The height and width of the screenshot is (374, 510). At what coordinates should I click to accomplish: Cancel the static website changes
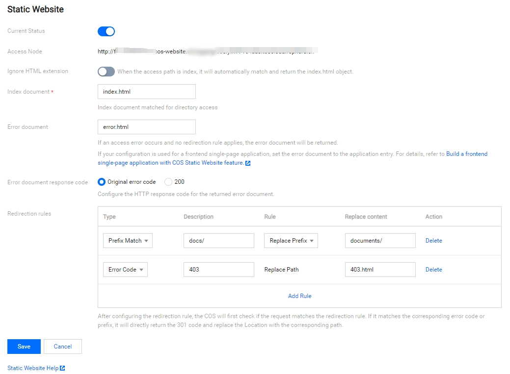point(63,347)
